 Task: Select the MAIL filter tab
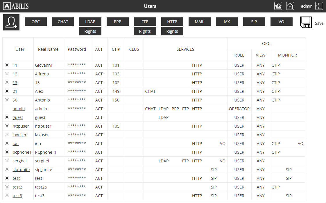point(199,22)
